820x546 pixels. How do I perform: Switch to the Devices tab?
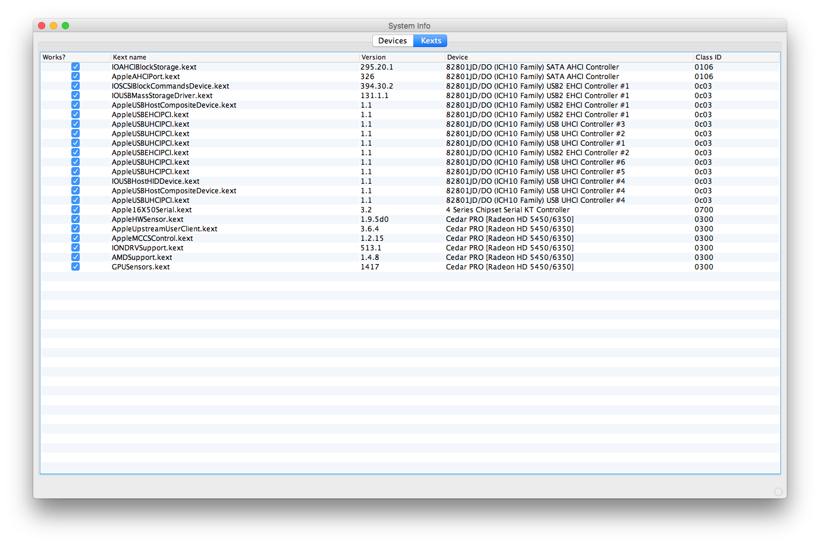392,40
